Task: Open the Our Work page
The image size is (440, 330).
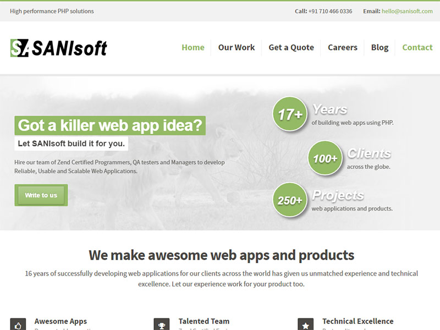Action: click(x=237, y=47)
